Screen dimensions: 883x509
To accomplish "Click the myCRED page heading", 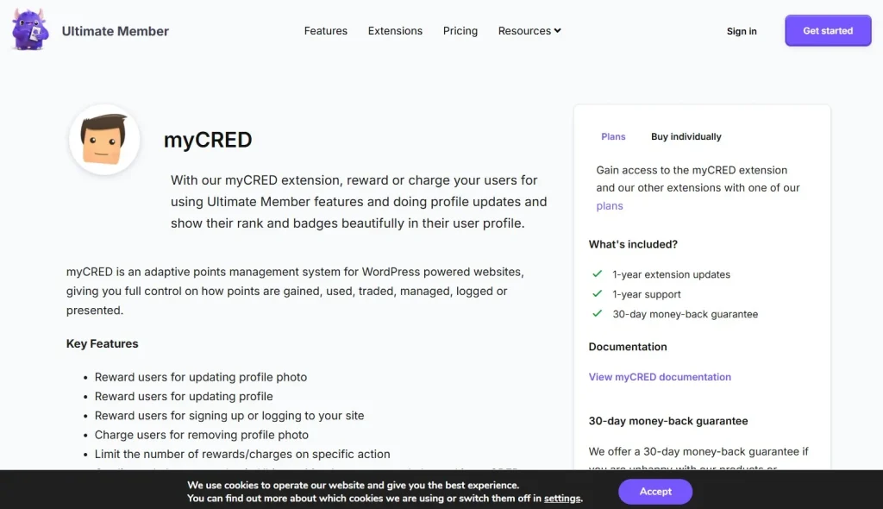I will pos(208,140).
